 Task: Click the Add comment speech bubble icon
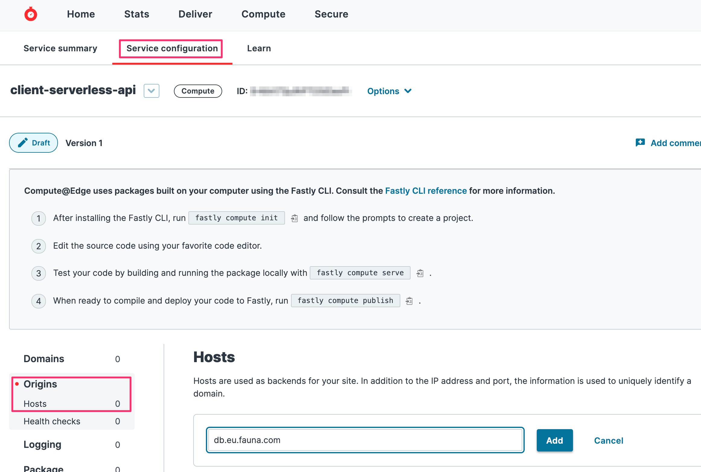[x=640, y=142]
